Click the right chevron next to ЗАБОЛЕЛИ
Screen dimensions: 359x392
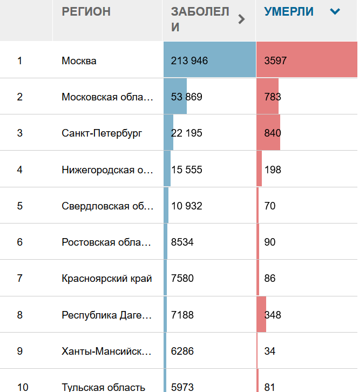[x=241, y=19]
